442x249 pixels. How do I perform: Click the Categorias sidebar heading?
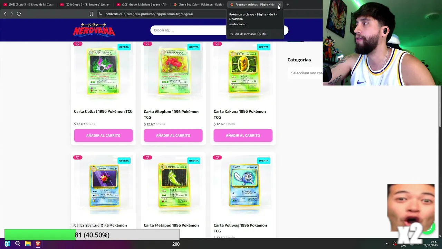[x=299, y=60]
